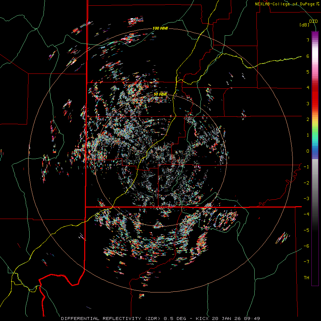Click the [dB] units label
Viewport: 321px width, 321px height.
click(304, 25)
